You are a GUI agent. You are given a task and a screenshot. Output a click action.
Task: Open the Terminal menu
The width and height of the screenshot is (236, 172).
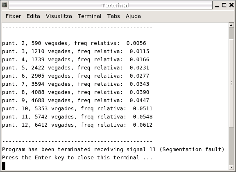[89, 16]
